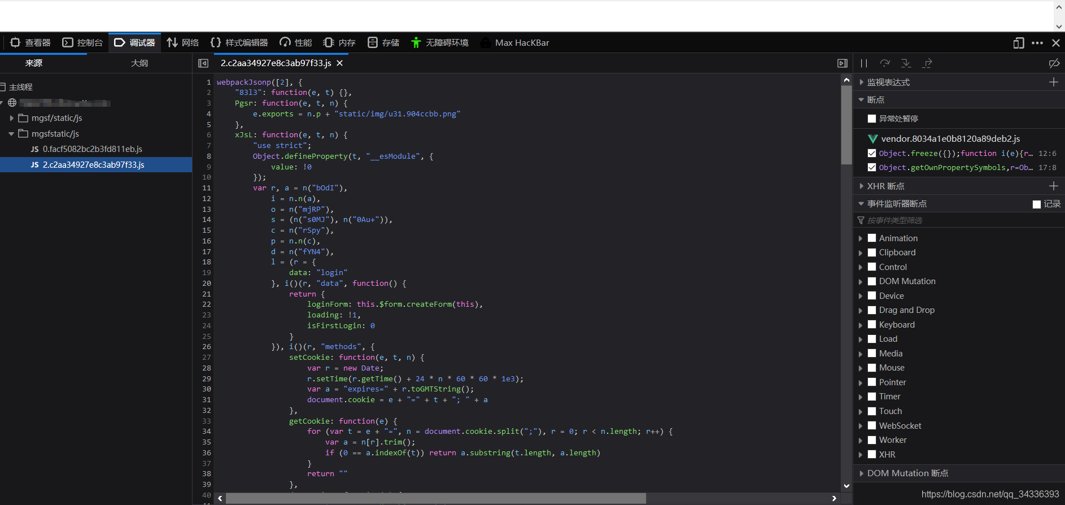1065x505 pixels.
Task: Open the devtools three-dot options menu
Action: tap(1037, 43)
